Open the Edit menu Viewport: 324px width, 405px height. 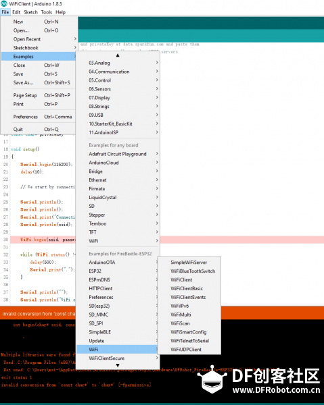(x=16, y=12)
